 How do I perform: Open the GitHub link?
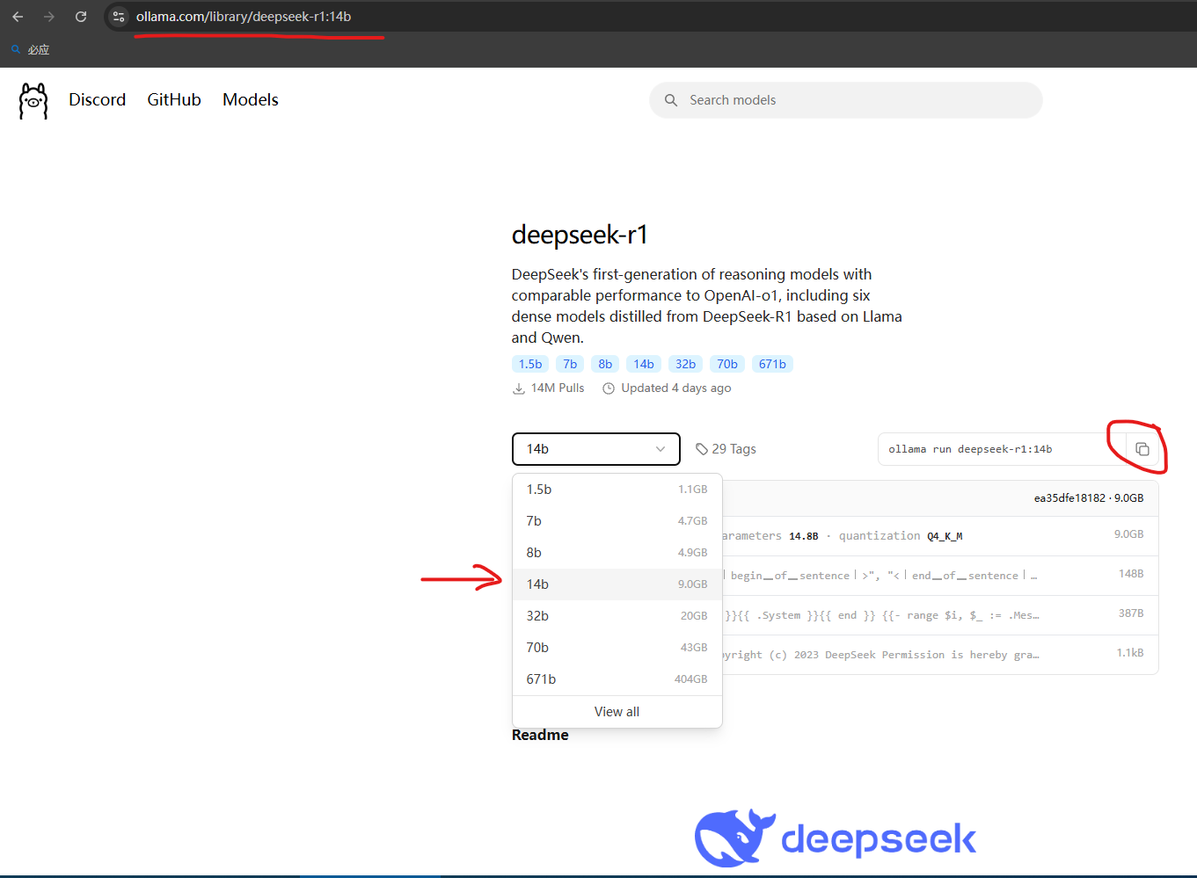pyautogui.click(x=174, y=100)
